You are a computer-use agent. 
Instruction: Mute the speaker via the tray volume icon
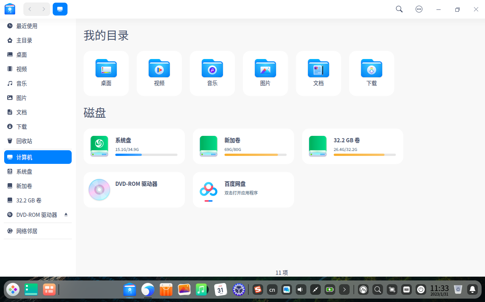point(301,290)
